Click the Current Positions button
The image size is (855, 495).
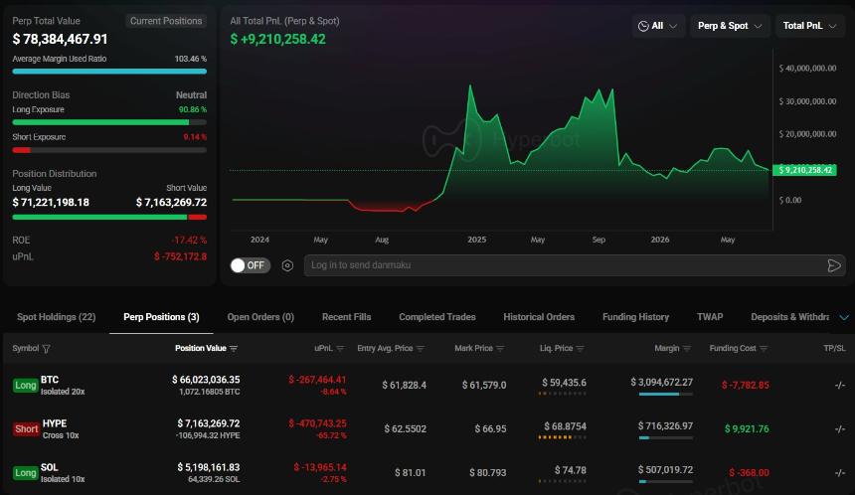coord(166,21)
